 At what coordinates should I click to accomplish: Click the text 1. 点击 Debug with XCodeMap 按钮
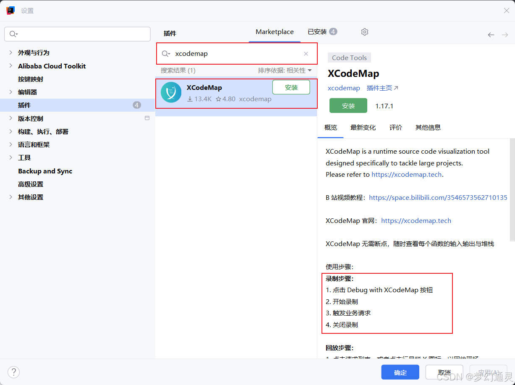point(379,290)
